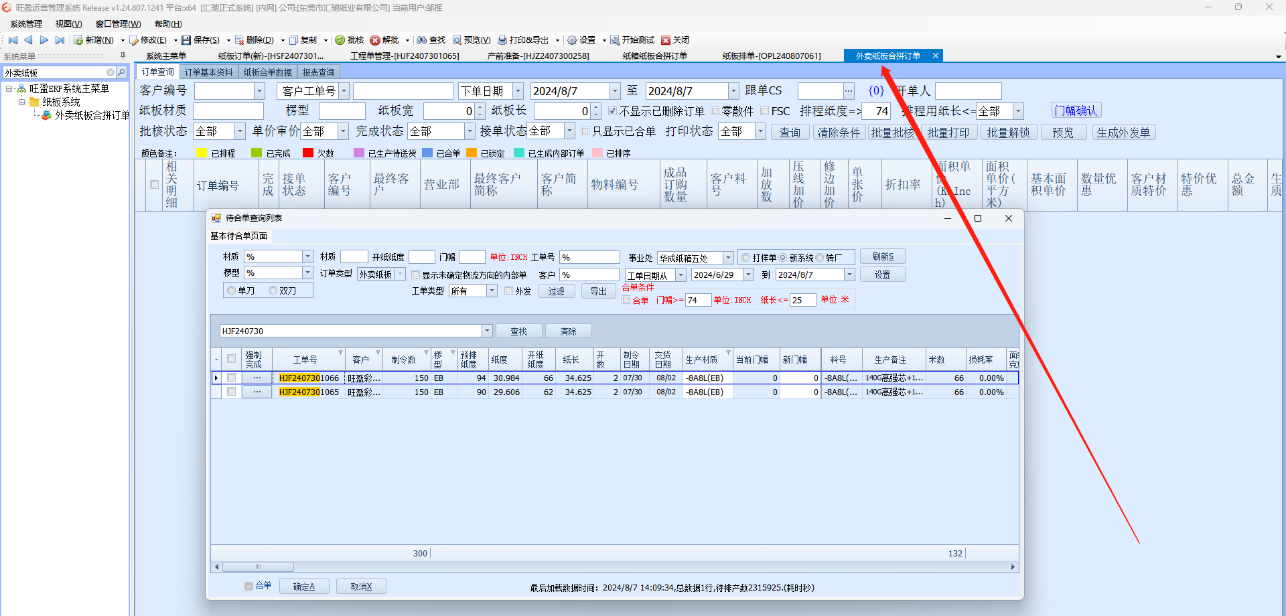This screenshot has width=1286, height=616.
Task: Click the 预览(V) preview icon
Action: click(457, 40)
